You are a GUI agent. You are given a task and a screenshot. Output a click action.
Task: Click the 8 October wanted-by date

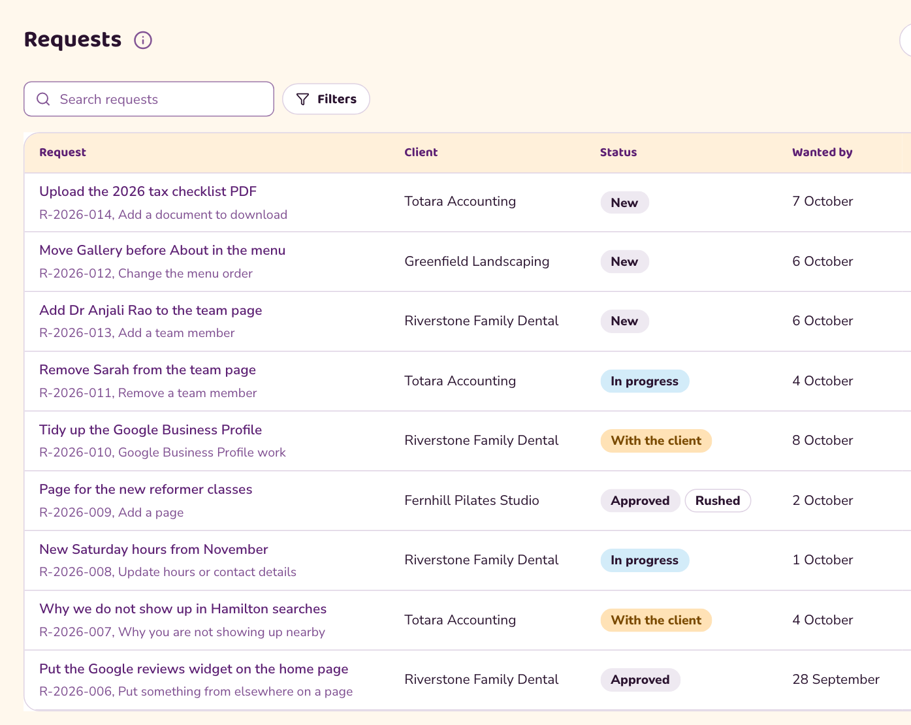pos(822,440)
